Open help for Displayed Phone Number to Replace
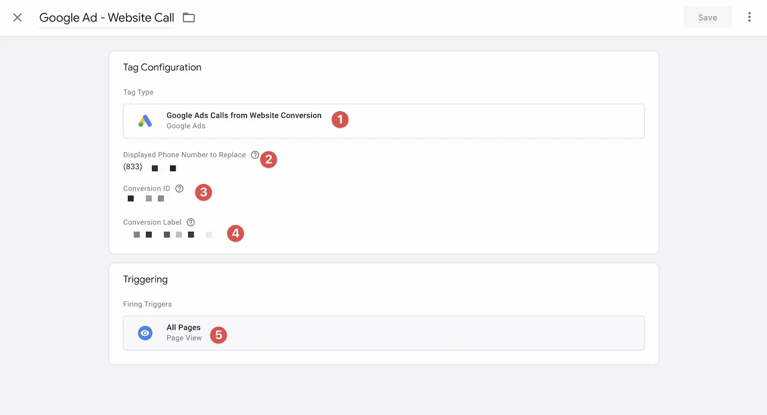Screen dimensions: 767x415 point(255,155)
